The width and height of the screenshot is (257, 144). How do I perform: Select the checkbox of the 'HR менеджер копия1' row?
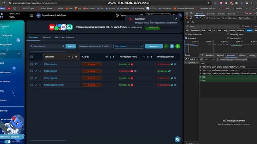click(31, 85)
